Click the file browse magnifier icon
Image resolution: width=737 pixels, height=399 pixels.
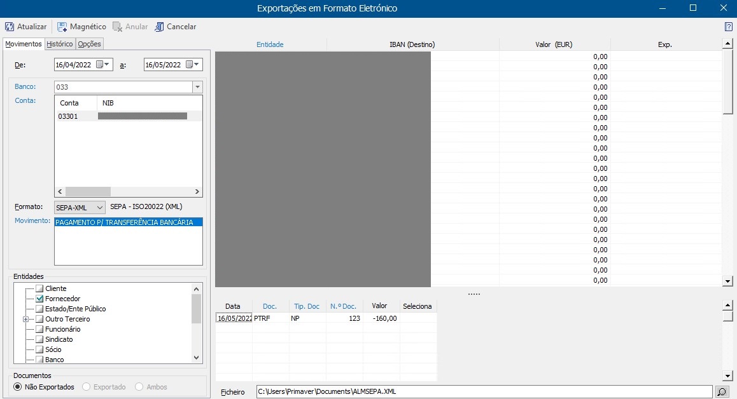point(722,392)
